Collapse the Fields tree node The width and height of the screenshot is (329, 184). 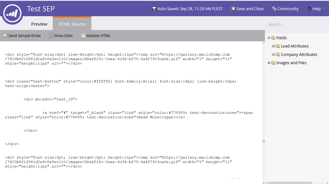(269, 38)
